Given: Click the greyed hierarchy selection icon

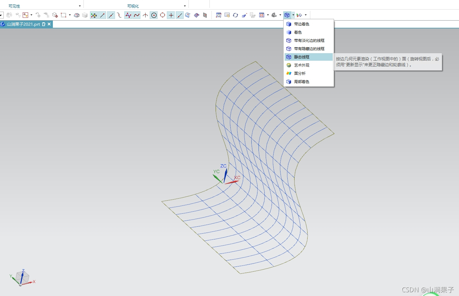Looking at the screenshot, I should tap(46, 15).
